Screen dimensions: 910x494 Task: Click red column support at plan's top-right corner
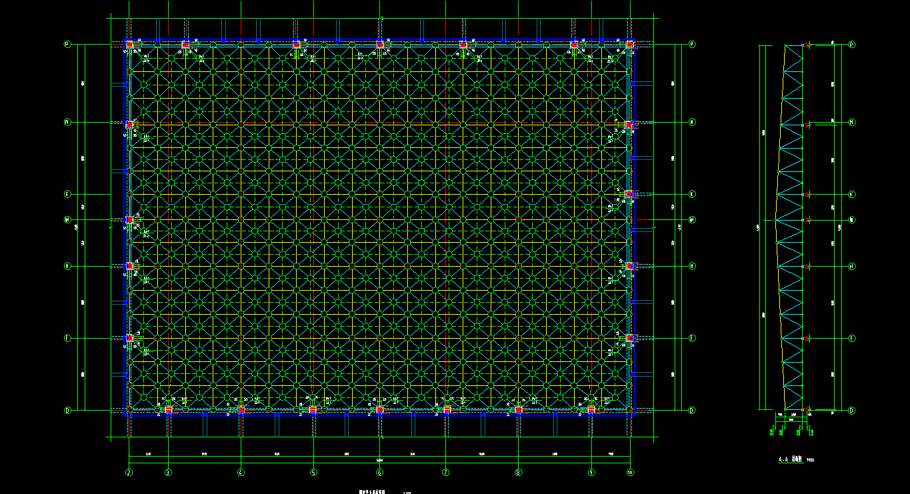click(629, 45)
